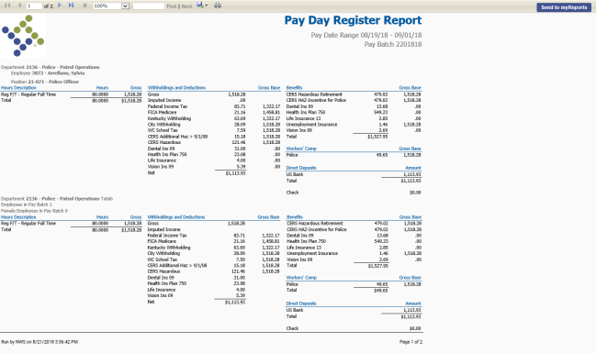Click the current page number field
Screen dimensions: 596x353
coord(34,6)
